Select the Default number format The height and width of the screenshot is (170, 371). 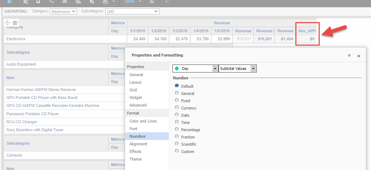[x=176, y=86]
